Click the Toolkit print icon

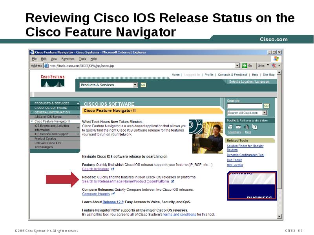230,127
